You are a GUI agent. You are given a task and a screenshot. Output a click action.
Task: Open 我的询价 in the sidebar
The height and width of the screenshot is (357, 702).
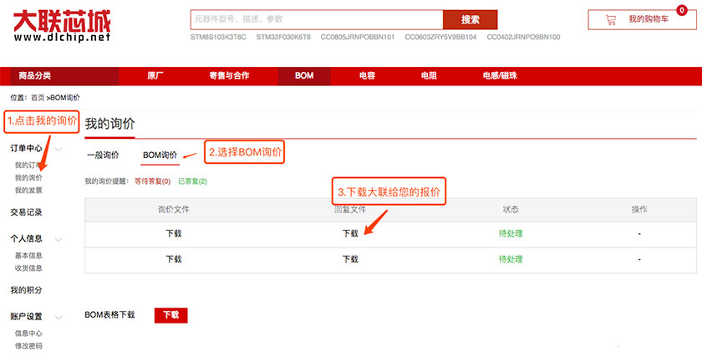(x=28, y=178)
